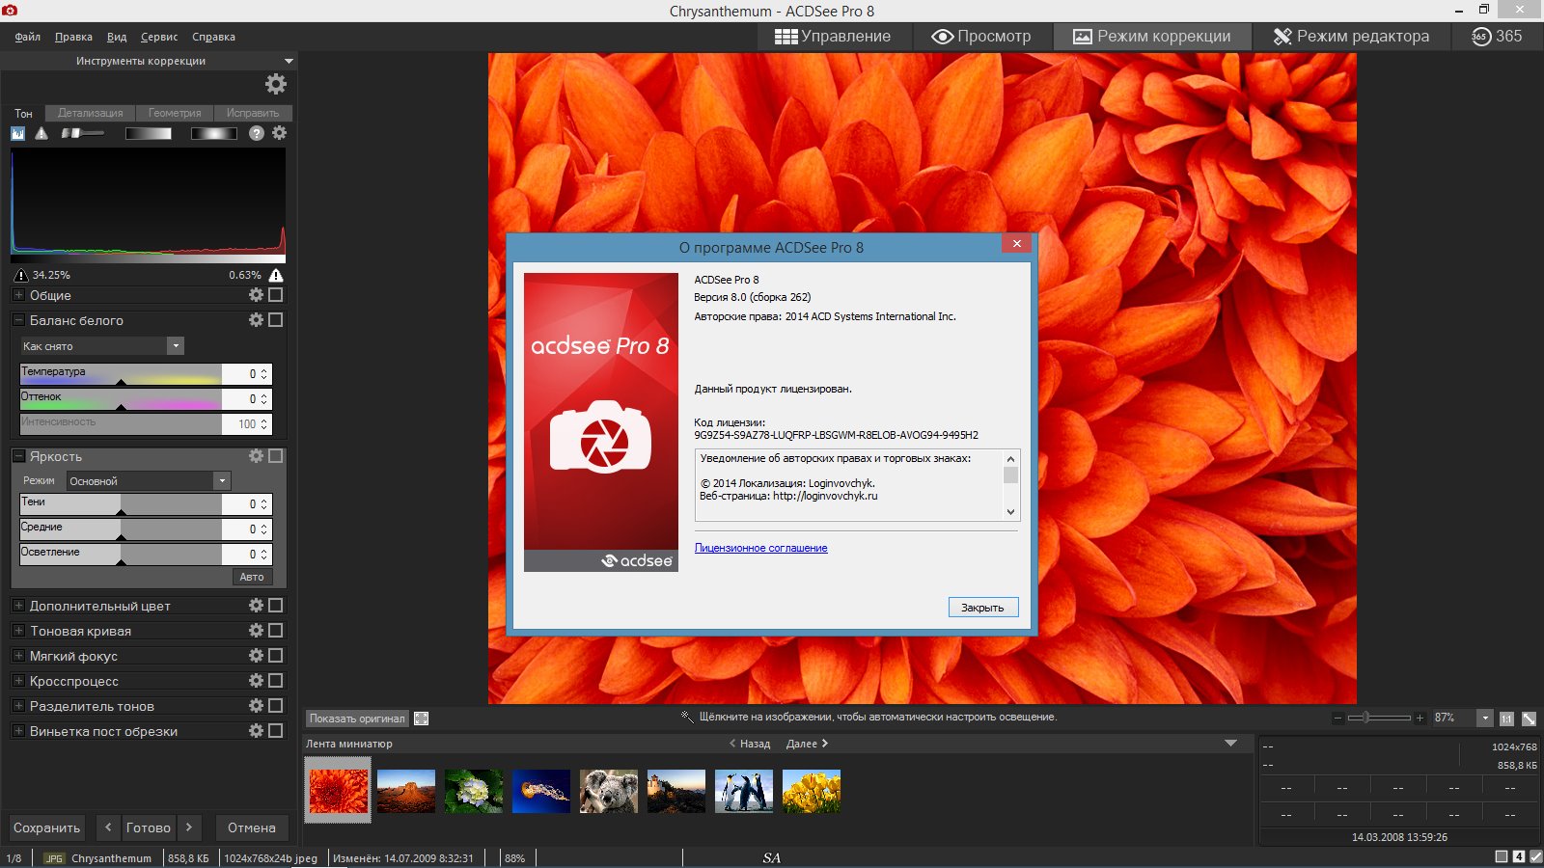The height and width of the screenshot is (868, 1544).
Task: Open the large correction tools settings gear
Action: (x=276, y=84)
